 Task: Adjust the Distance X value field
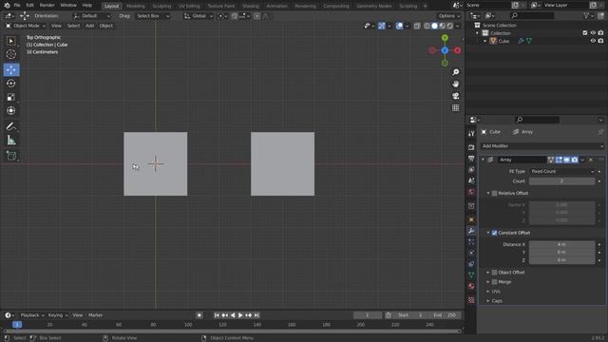pyautogui.click(x=561, y=245)
